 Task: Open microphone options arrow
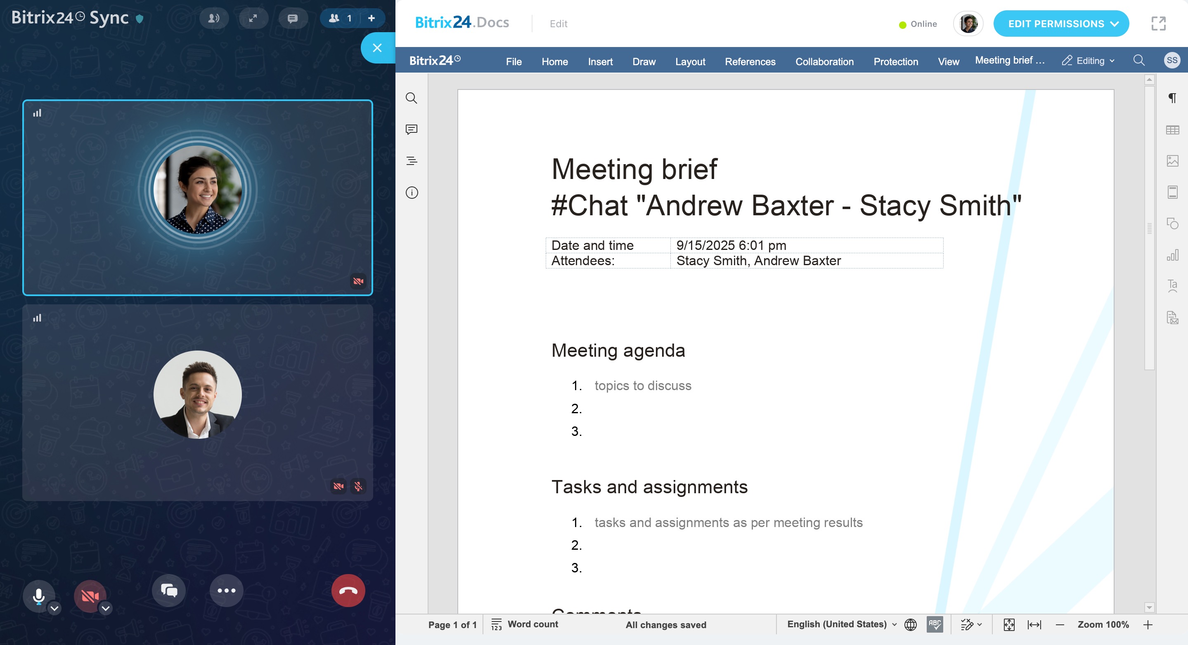tap(54, 608)
